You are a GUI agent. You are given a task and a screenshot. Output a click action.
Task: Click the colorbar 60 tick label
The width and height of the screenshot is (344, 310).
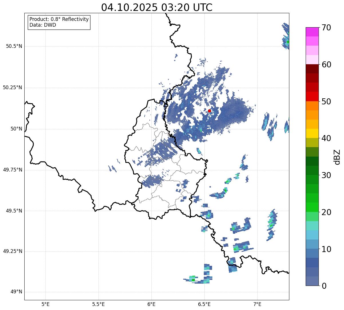(x=326, y=65)
